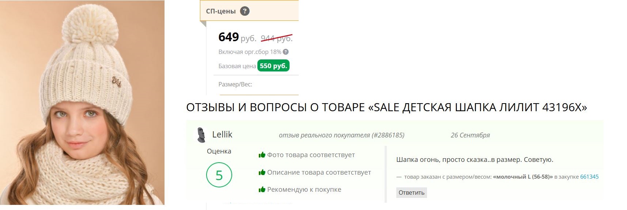
Task: Open the СП-цены tab
Action: 221,11
